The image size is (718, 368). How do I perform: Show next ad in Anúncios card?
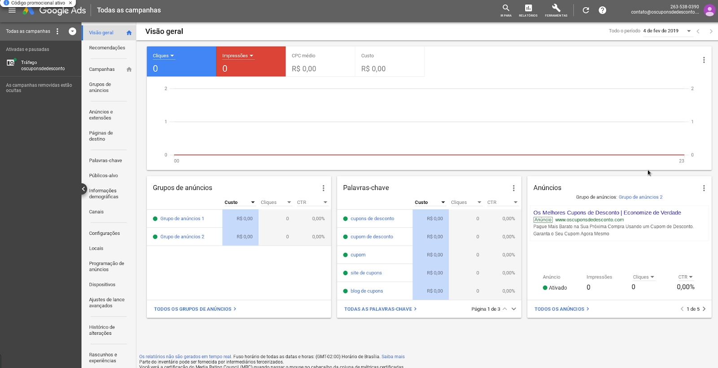pos(704,309)
